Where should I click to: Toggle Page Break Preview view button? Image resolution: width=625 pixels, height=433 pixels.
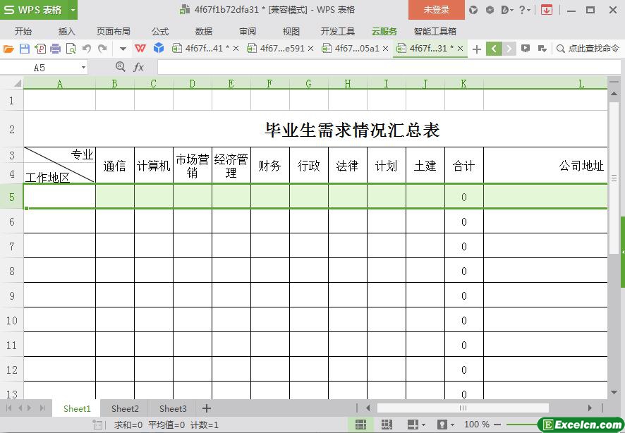[387, 425]
